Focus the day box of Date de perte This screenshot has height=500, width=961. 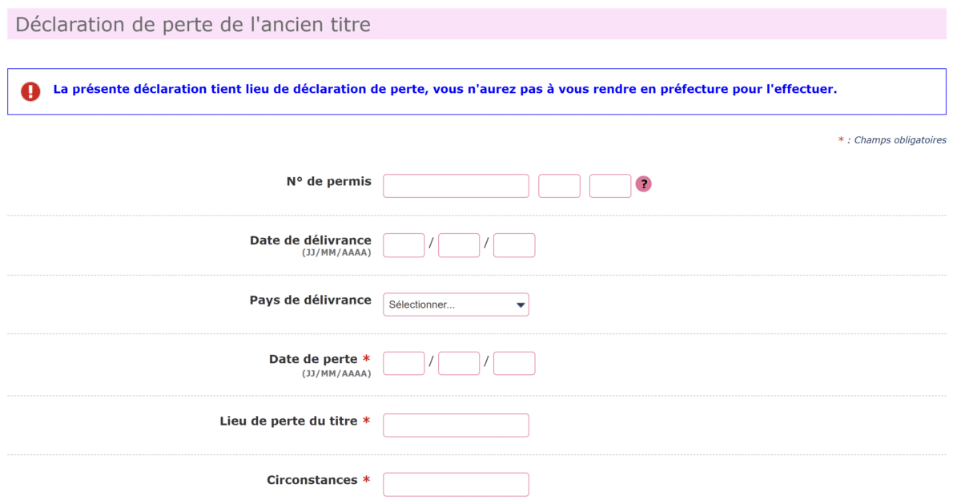click(x=404, y=363)
